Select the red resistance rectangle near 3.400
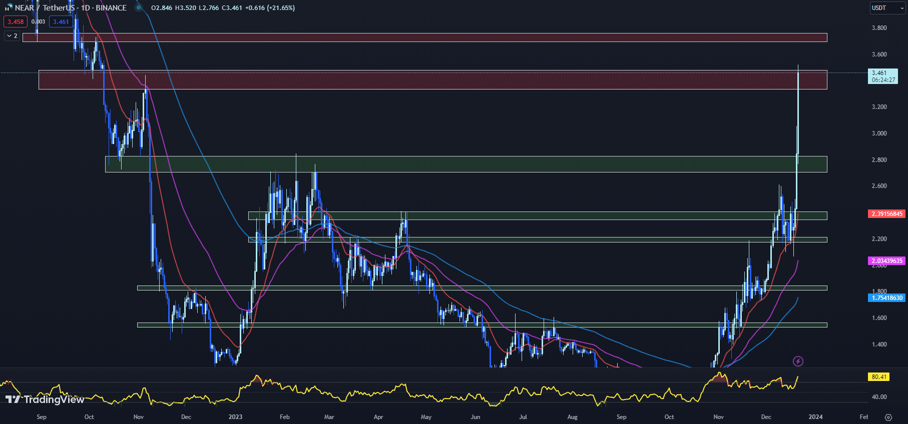 click(x=433, y=80)
